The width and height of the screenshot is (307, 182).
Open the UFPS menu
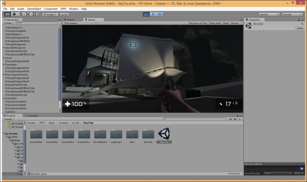(x=63, y=9)
